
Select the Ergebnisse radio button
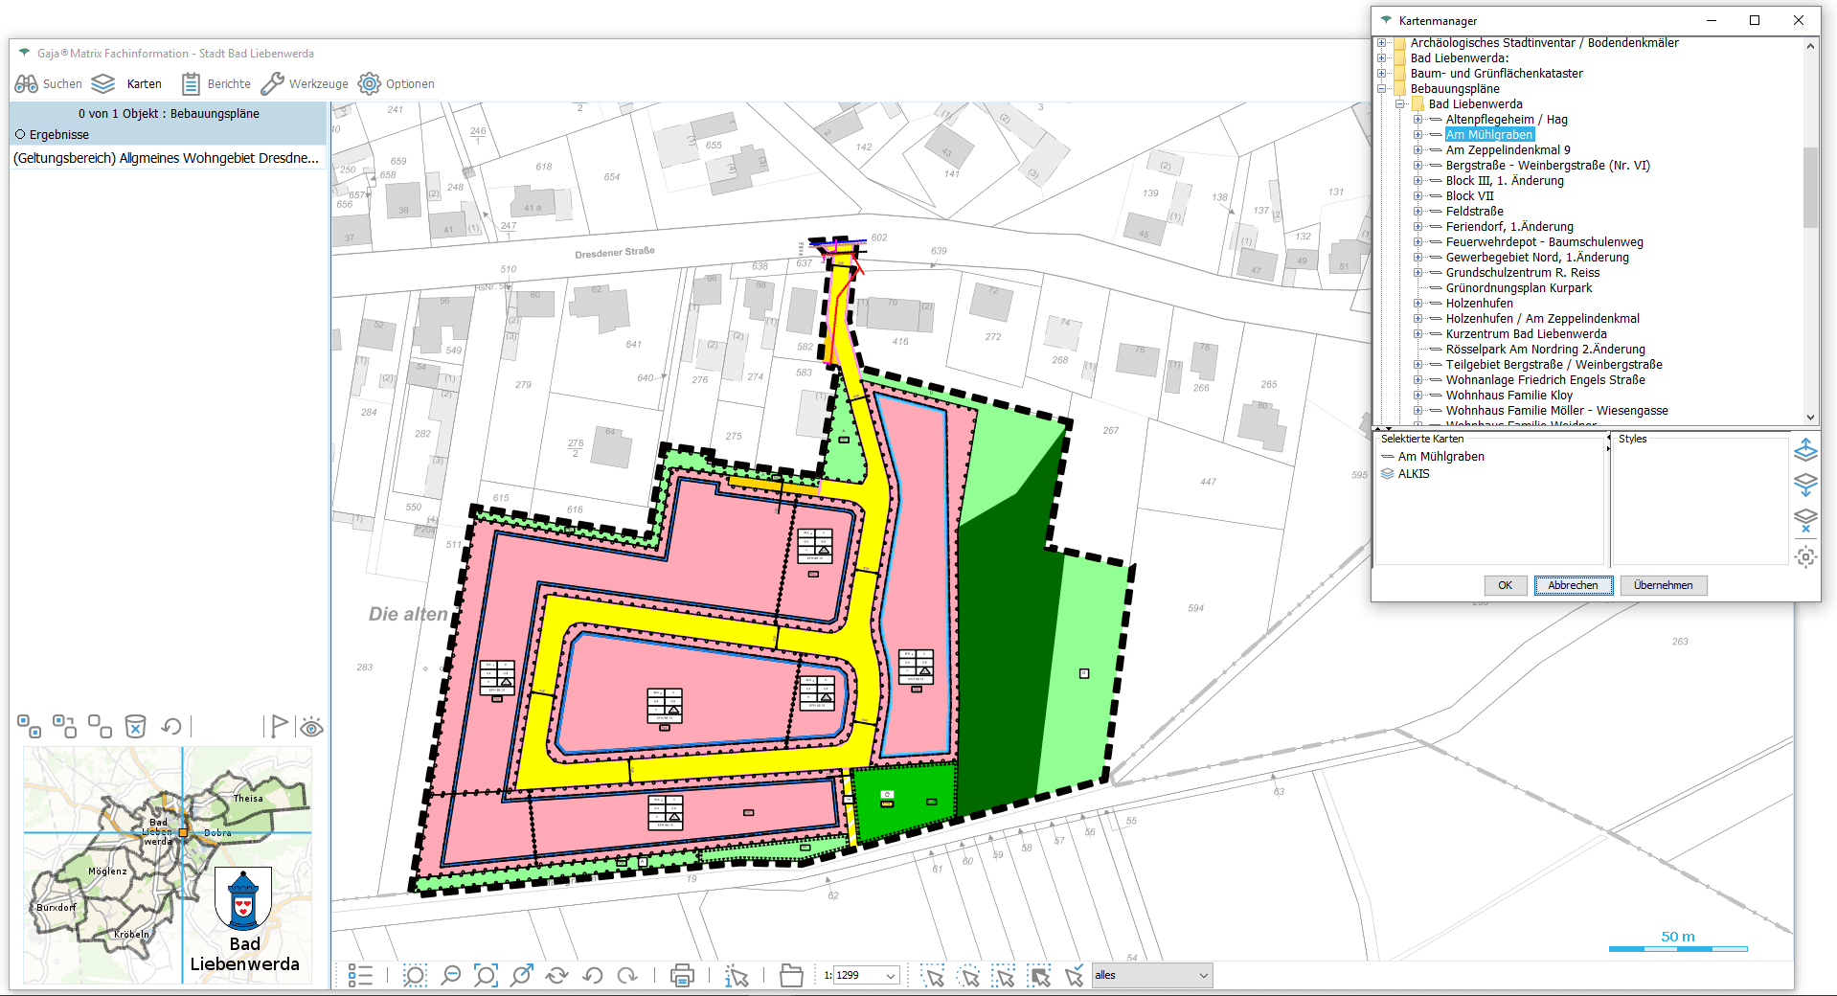[x=20, y=135]
